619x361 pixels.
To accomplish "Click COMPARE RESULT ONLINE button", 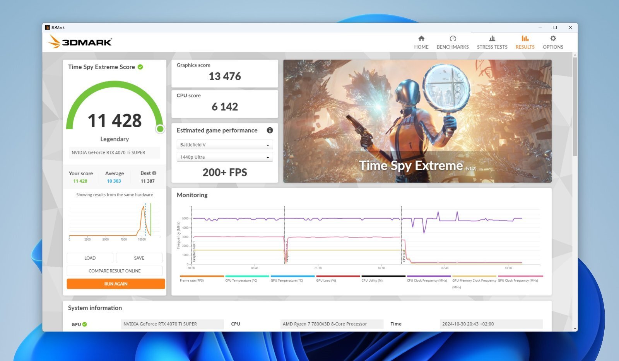I will [115, 271].
